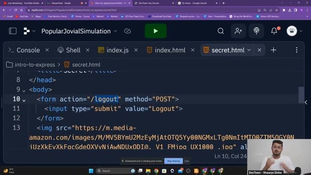311x175 pixels.
Task: Open the pane three-dot options menu
Action: point(297,50)
